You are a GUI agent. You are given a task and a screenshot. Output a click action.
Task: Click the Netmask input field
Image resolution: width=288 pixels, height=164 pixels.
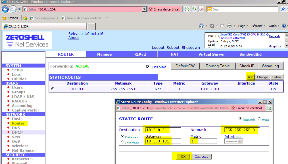tap(242, 130)
